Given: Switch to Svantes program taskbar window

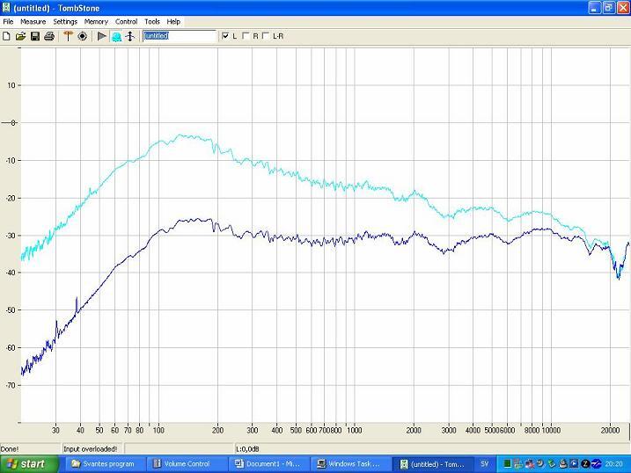Looking at the screenshot, I should coord(104,464).
